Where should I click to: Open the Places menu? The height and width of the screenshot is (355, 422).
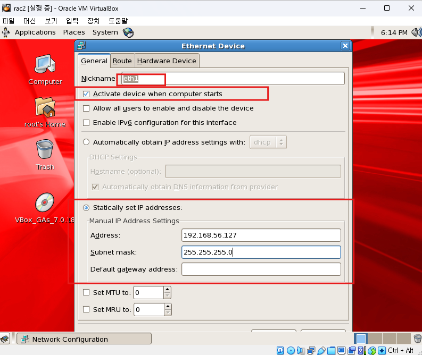[74, 32]
